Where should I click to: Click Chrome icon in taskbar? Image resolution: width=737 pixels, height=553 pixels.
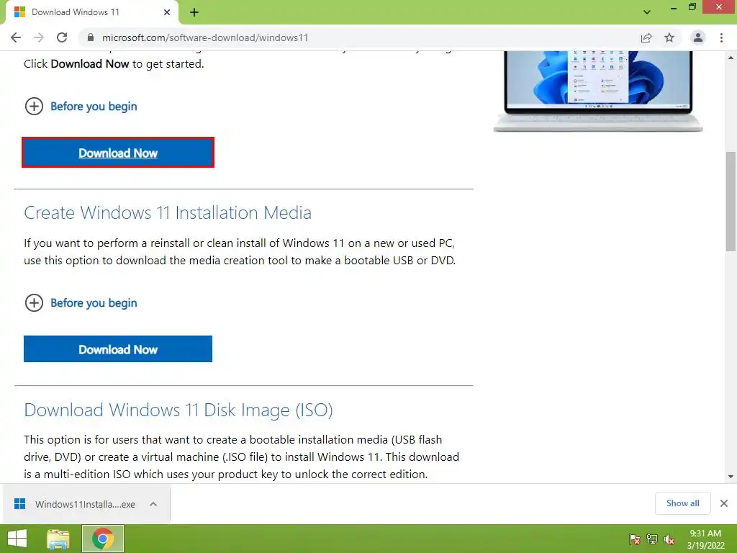point(103,539)
